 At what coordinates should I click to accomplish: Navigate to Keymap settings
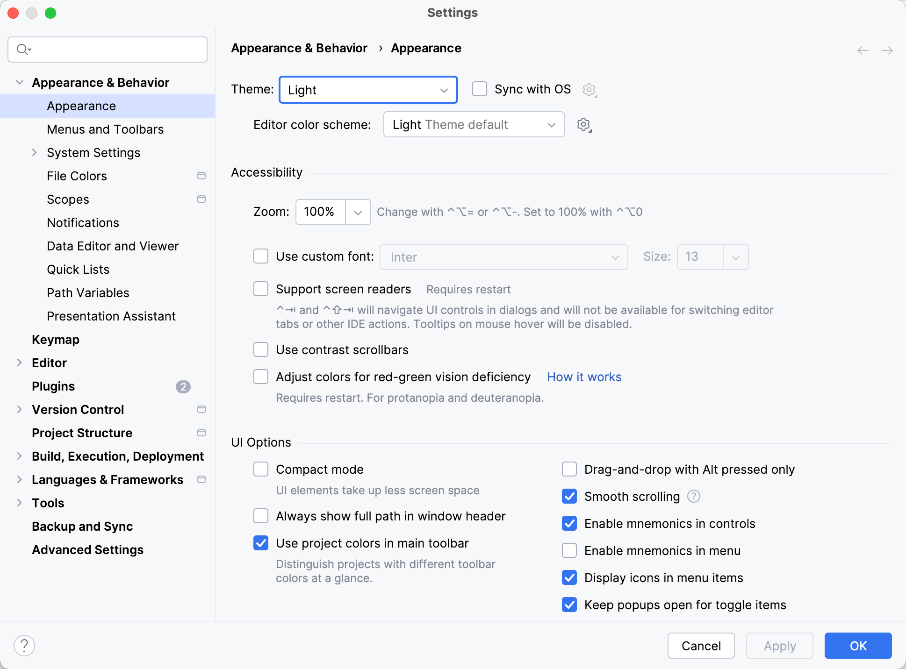tap(55, 340)
